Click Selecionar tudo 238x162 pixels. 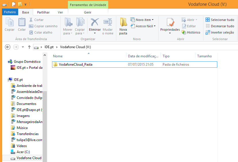[220, 20]
